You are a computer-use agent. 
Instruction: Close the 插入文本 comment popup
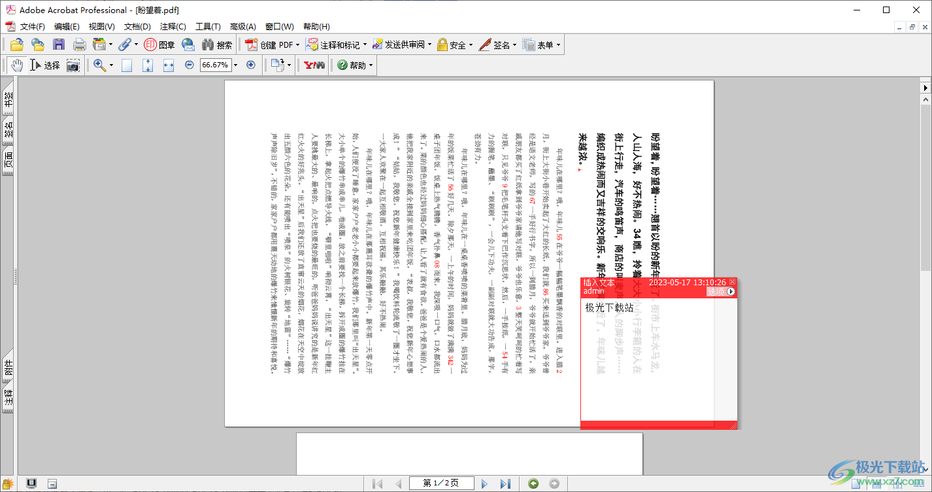pyautogui.click(x=732, y=282)
